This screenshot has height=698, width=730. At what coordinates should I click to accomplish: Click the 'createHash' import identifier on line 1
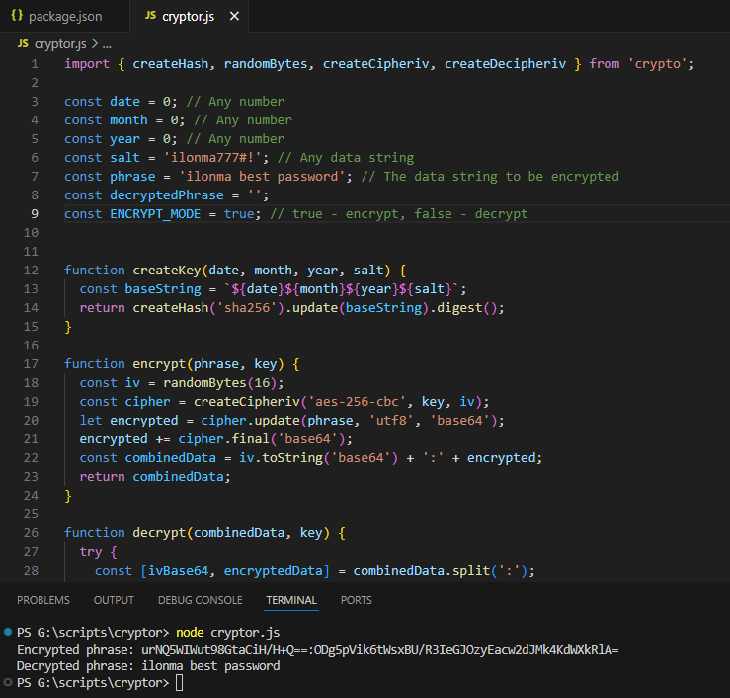point(170,64)
